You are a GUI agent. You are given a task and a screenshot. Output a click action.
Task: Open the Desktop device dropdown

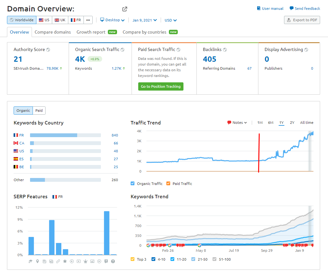pyautogui.click(x=112, y=20)
